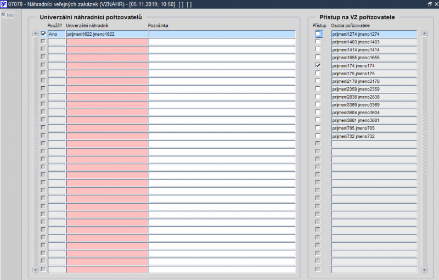Image resolution: width=439 pixels, height=280 pixels.
Task: Enable access for prijmeni3369 jmeno3369
Action: click(318, 104)
